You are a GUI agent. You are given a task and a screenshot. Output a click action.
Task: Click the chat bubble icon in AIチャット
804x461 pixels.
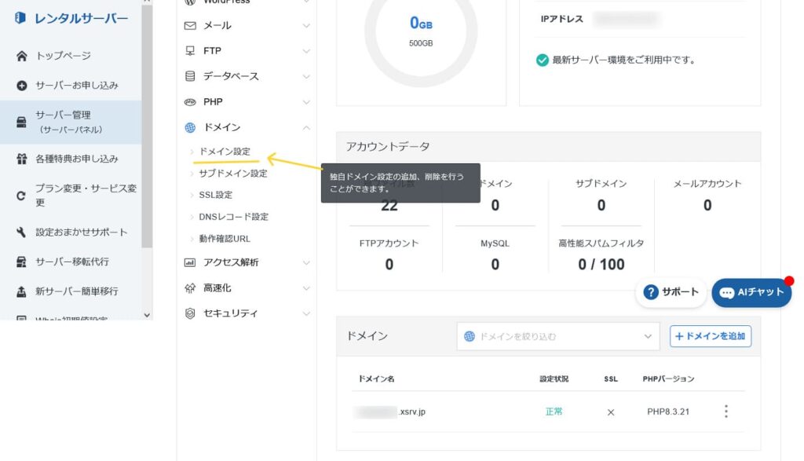[x=726, y=293]
